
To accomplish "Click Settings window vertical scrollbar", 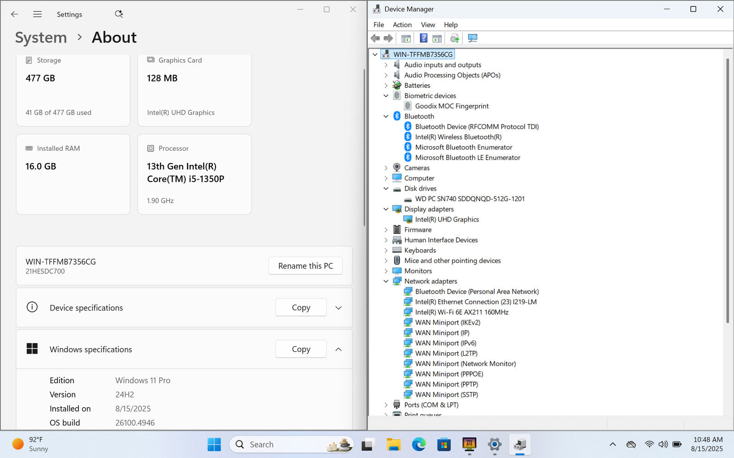I will [x=364, y=147].
